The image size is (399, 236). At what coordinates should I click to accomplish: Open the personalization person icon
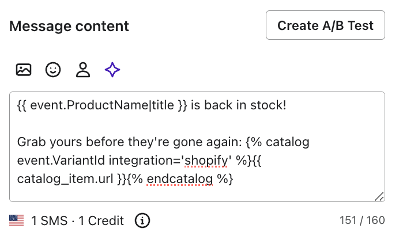(x=83, y=70)
